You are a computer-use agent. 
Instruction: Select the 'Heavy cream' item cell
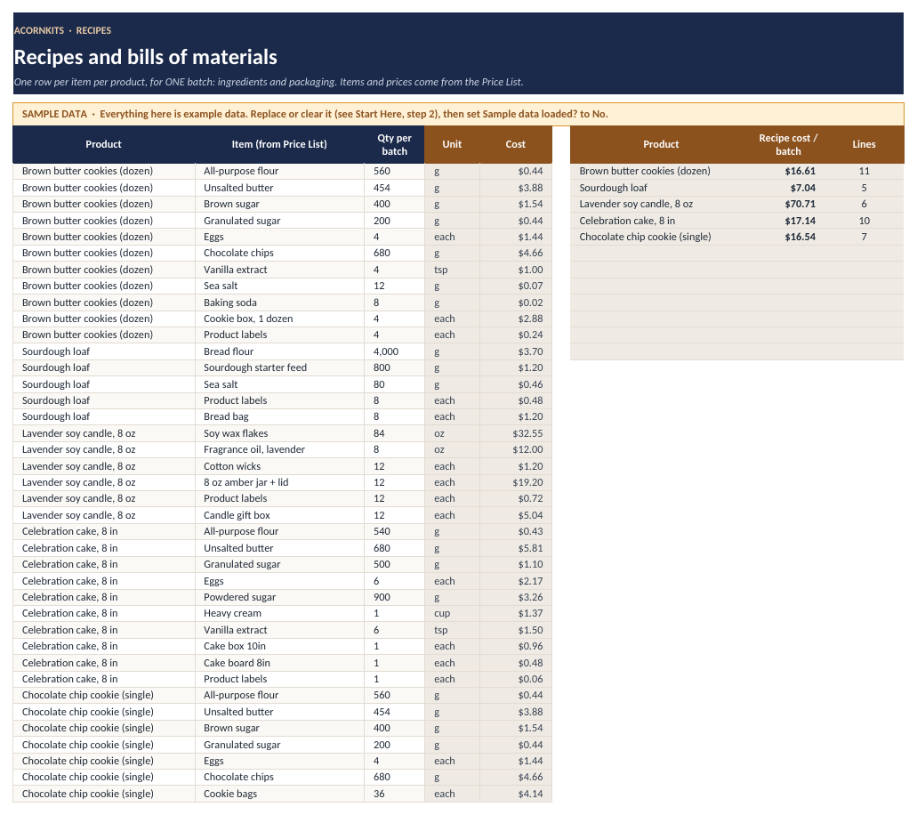[x=279, y=614]
